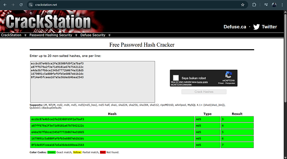The width and height of the screenshot is (287, 159).
Task: Click the result value '7' cell
Action: (237, 145)
